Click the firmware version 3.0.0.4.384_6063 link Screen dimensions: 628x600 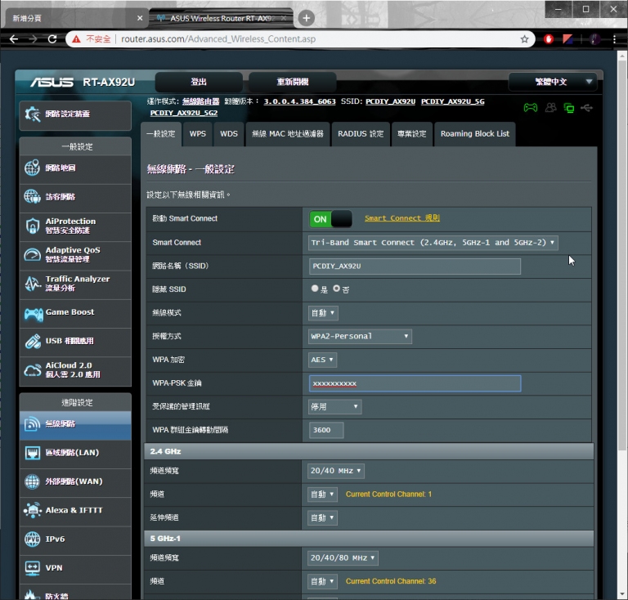(x=299, y=101)
